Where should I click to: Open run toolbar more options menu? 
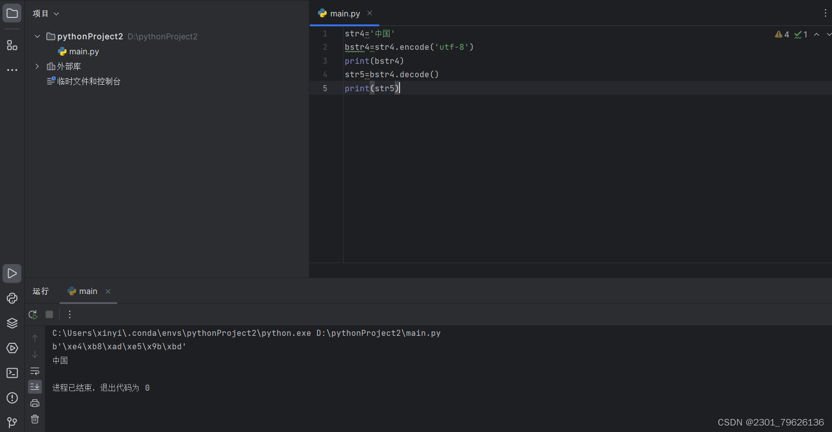tap(70, 314)
